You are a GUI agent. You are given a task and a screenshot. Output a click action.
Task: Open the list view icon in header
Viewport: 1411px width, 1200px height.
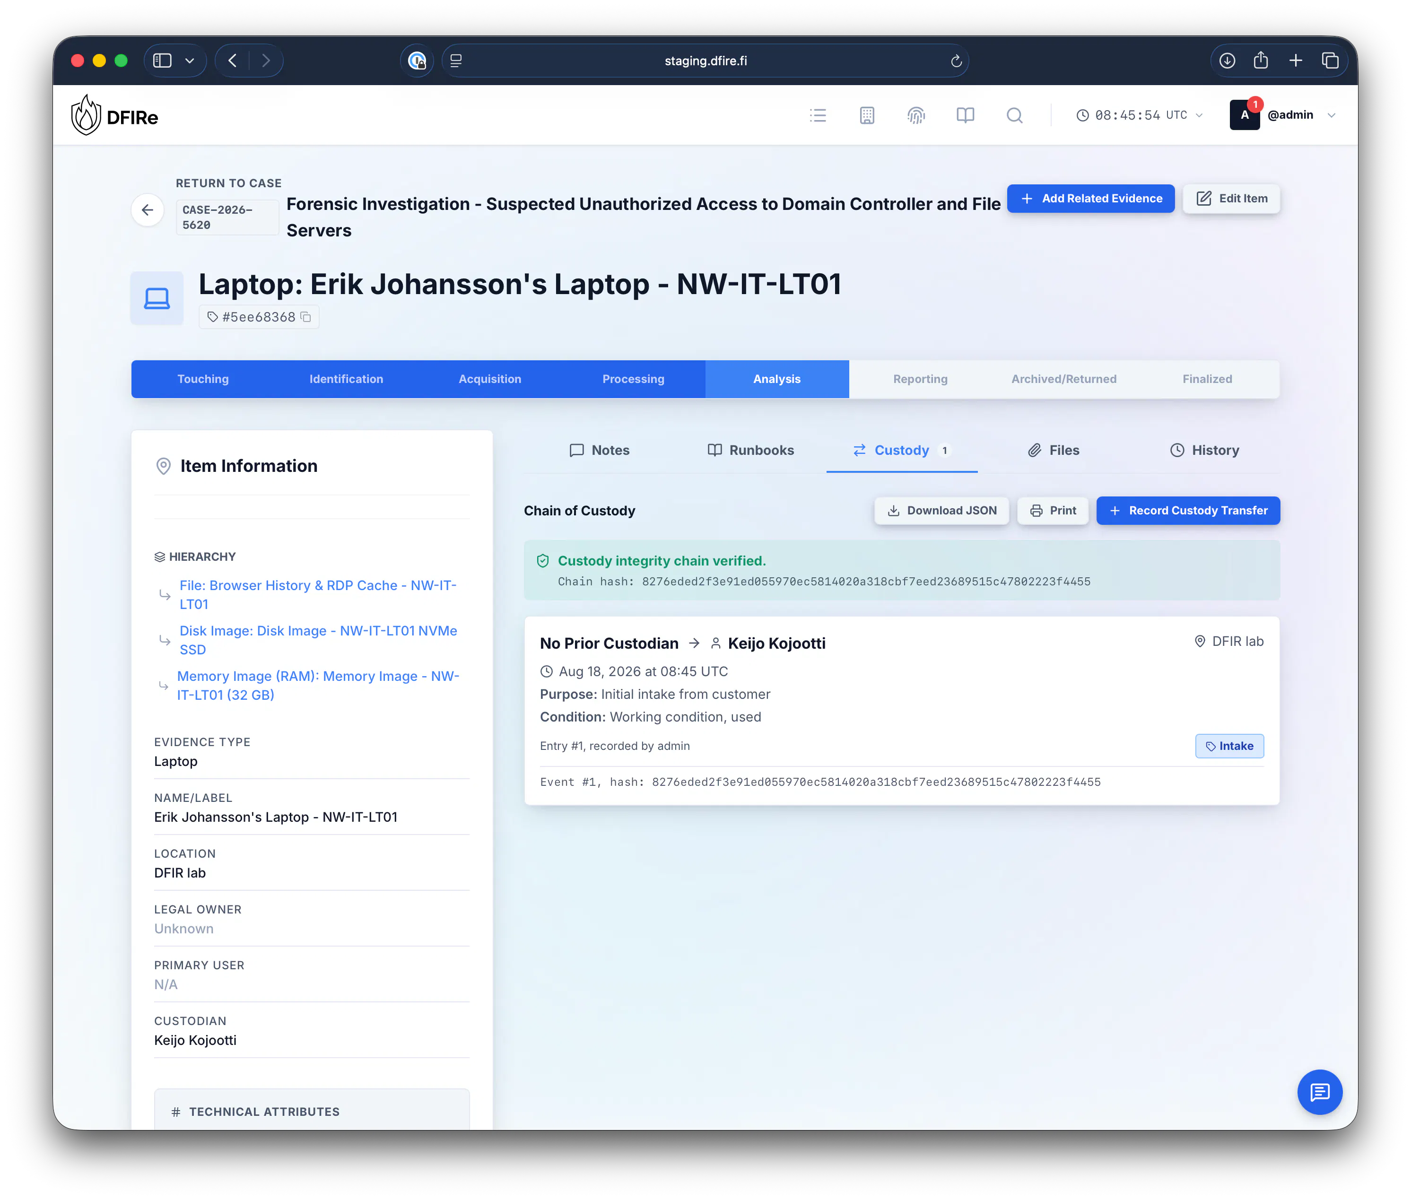tap(818, 115)
